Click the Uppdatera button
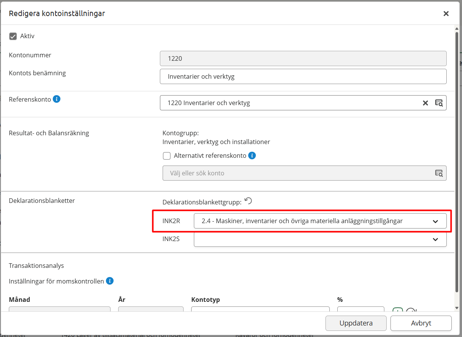The width and height of the screenshot is (462, 337). click(356, 323)
